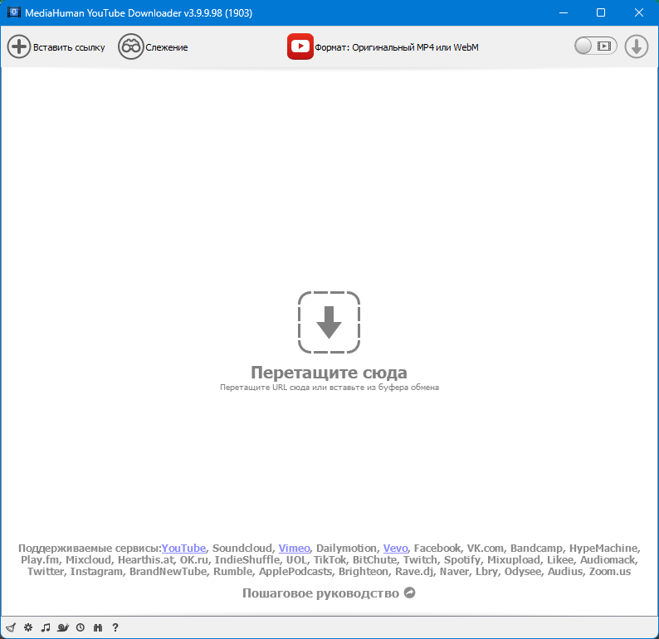This screenshot has height=639, width=659.
Task: Maximize the MediaHuman YouTube Downloader window
Action: [601, 12]
